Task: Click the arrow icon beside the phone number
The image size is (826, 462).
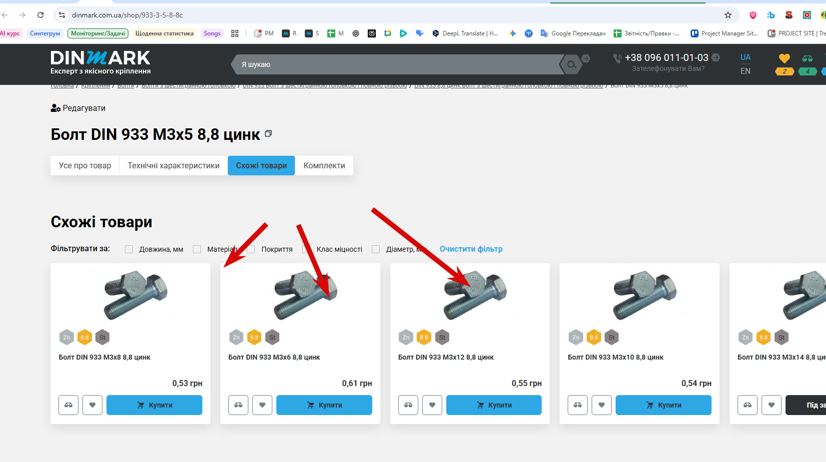Action: (716, 57)
